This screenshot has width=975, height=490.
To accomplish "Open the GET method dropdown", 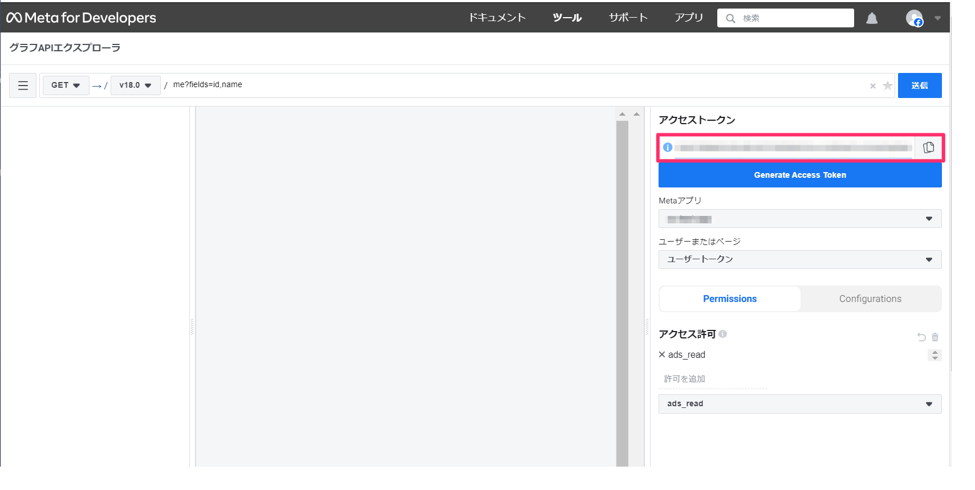I will [x=66, y=85].
